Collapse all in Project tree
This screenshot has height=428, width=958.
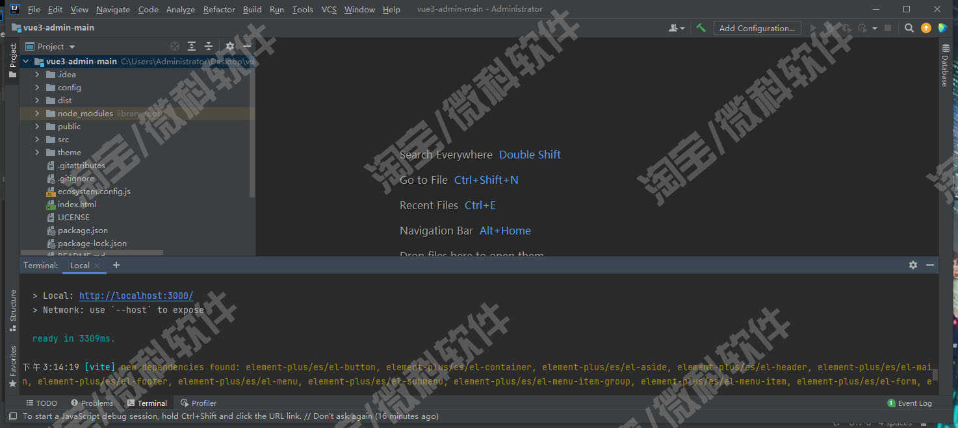pos(209,46)
